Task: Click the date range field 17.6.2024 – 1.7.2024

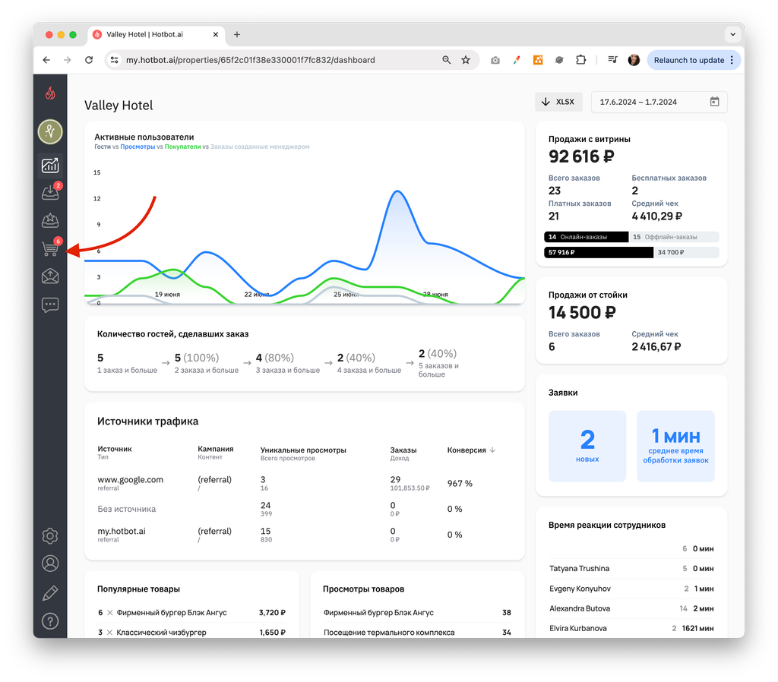Action: point(659,102)
